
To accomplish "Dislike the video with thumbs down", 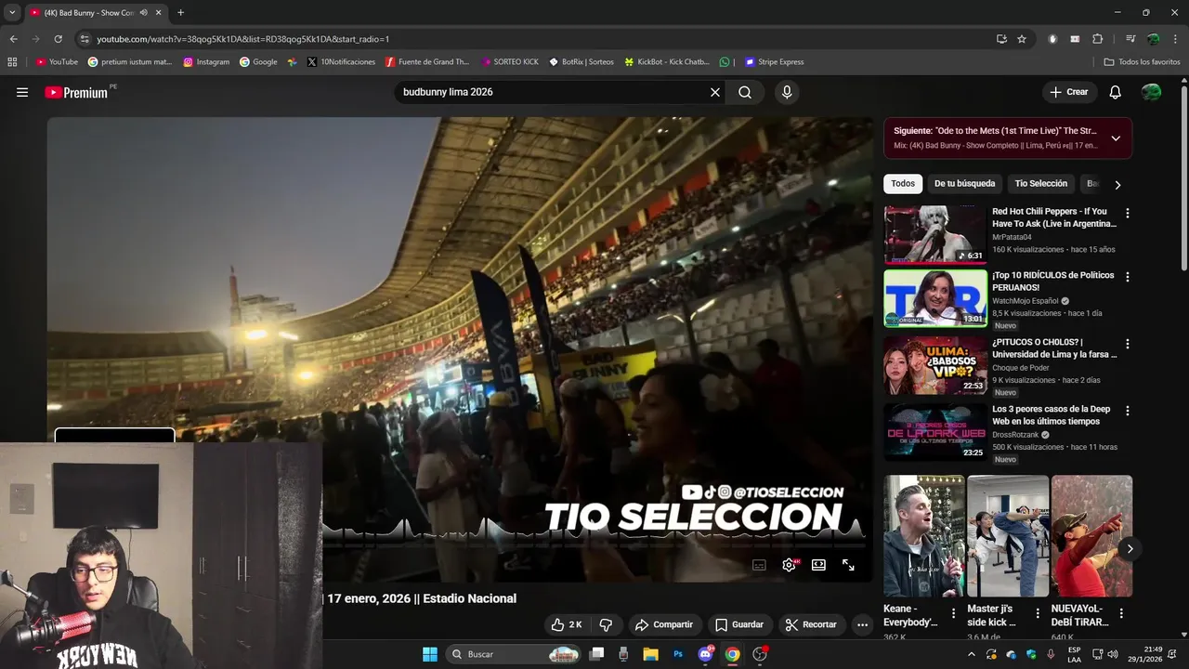I will tap(606, 624).
